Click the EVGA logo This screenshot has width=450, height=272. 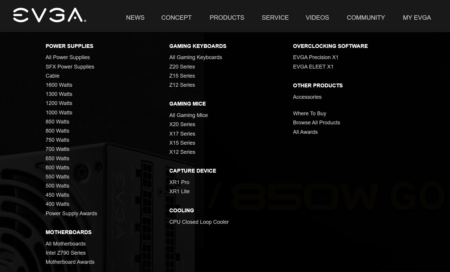pyautogui.click(x=49, y=15)
